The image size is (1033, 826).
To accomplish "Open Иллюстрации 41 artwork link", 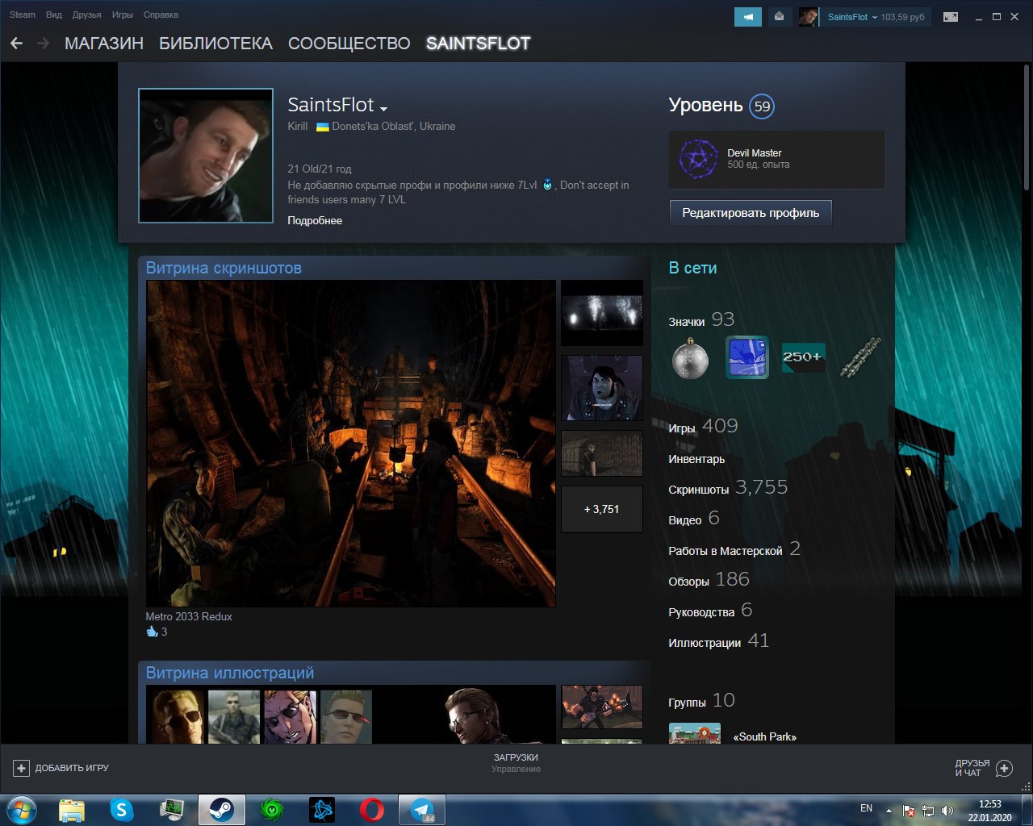I will [718, 640].
